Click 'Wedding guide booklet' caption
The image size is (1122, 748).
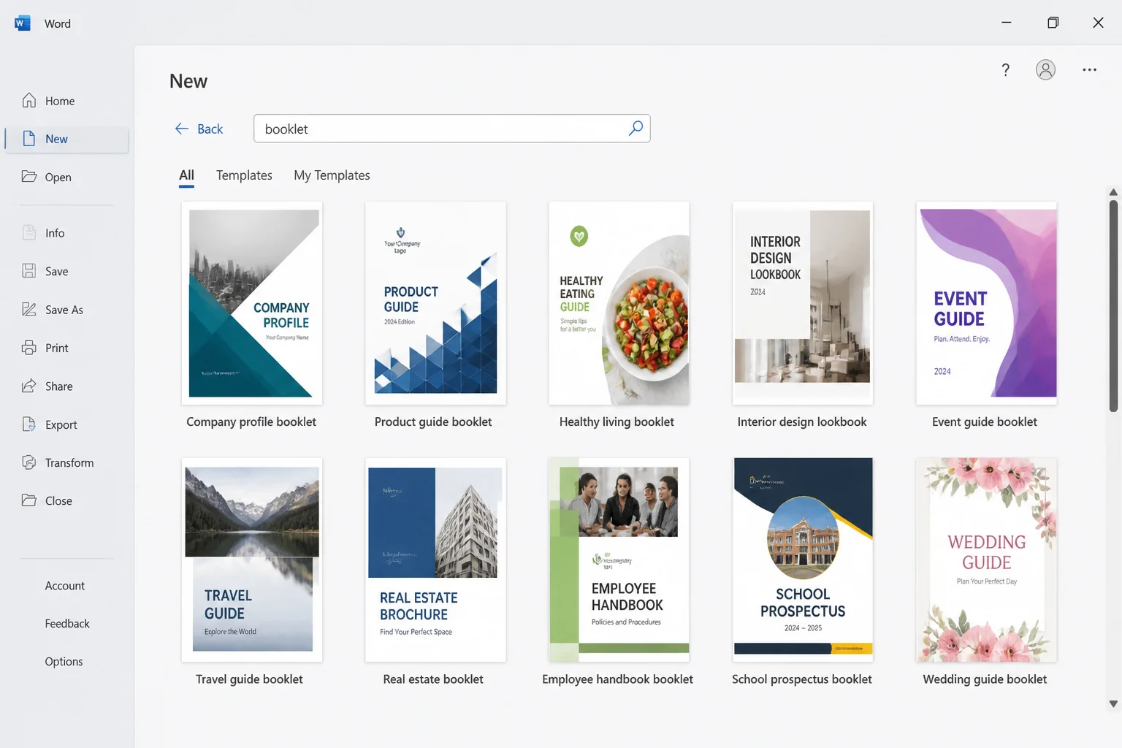[985, 679]
